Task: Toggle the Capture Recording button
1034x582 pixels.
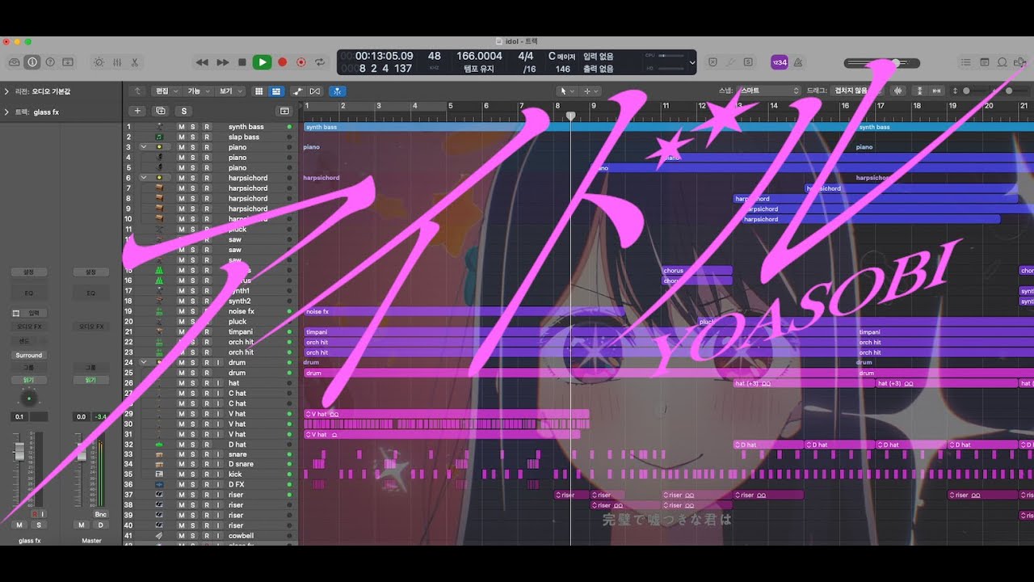Action: 301,62
